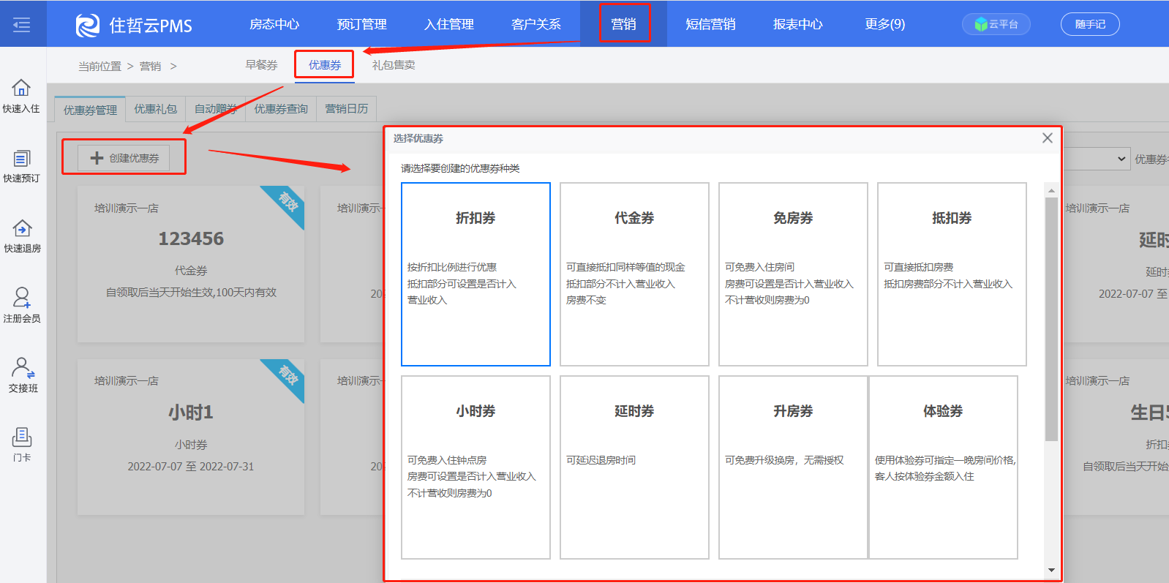Click the dialog scrollbar down arrow
This screenshot has height=583, width=1169.
click(1051, 570)
